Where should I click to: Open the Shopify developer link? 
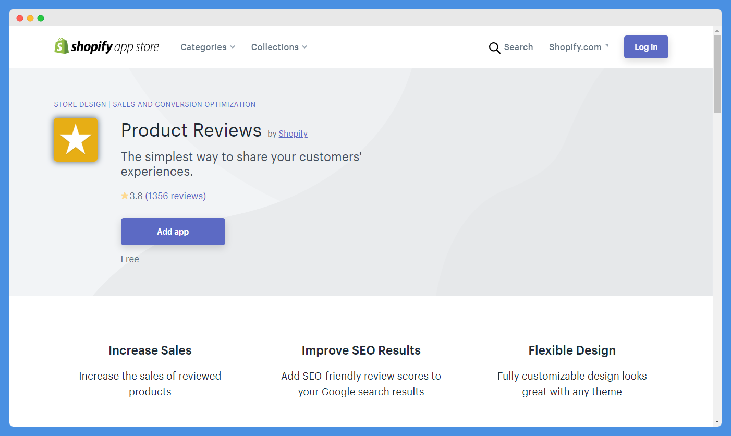point(293,134)
